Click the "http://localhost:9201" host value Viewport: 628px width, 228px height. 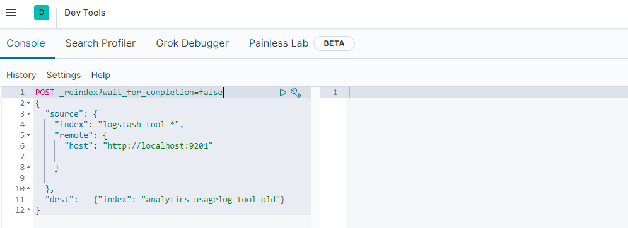tap(158, 146)
